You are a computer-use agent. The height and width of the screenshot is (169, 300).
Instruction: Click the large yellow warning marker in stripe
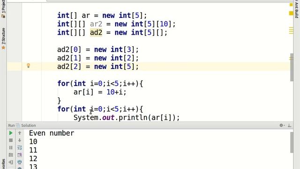tap(291, 13)
